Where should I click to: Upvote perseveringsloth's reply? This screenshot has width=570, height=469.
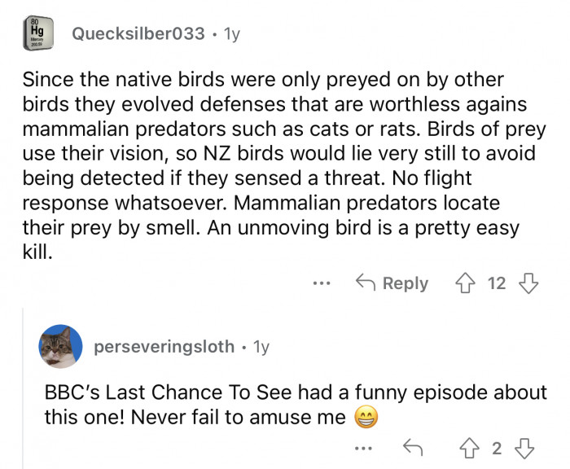click(x=468, y=447)
